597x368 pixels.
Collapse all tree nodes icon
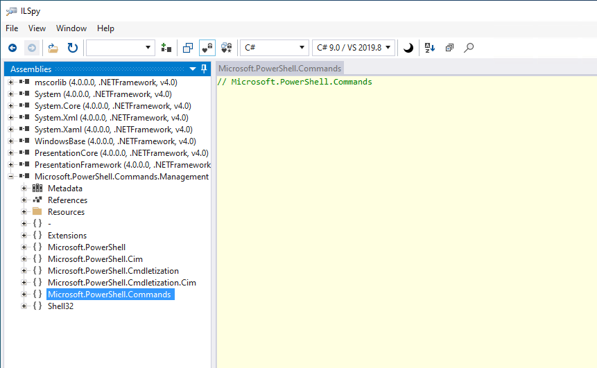pyautogui.click(x=449, y=48)
